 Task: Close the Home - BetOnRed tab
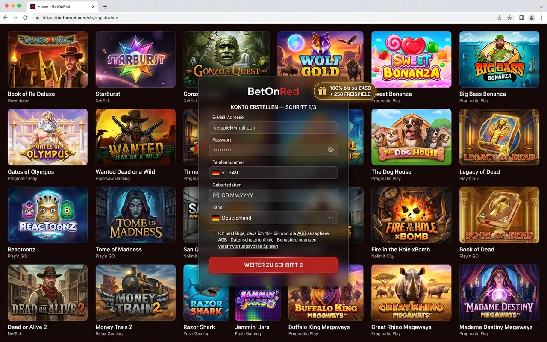coord(94,6)
